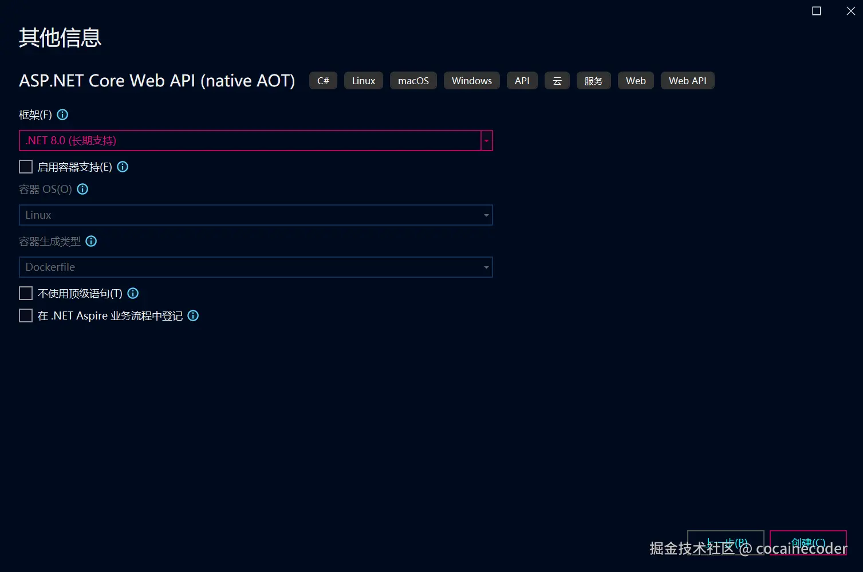Open the .NET 8.0 framework dropdown
The width and height of the screenshot is (863, 572).
[256, 141]
